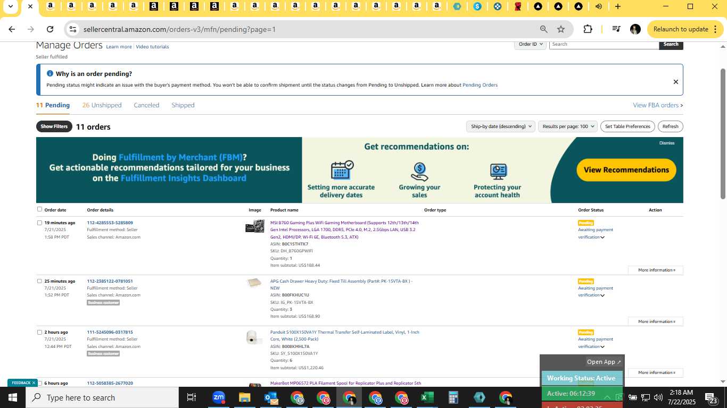Expand More information for order 112-2385122-0781051
This screenshot has width=727, height=408.
pos(656,321)
